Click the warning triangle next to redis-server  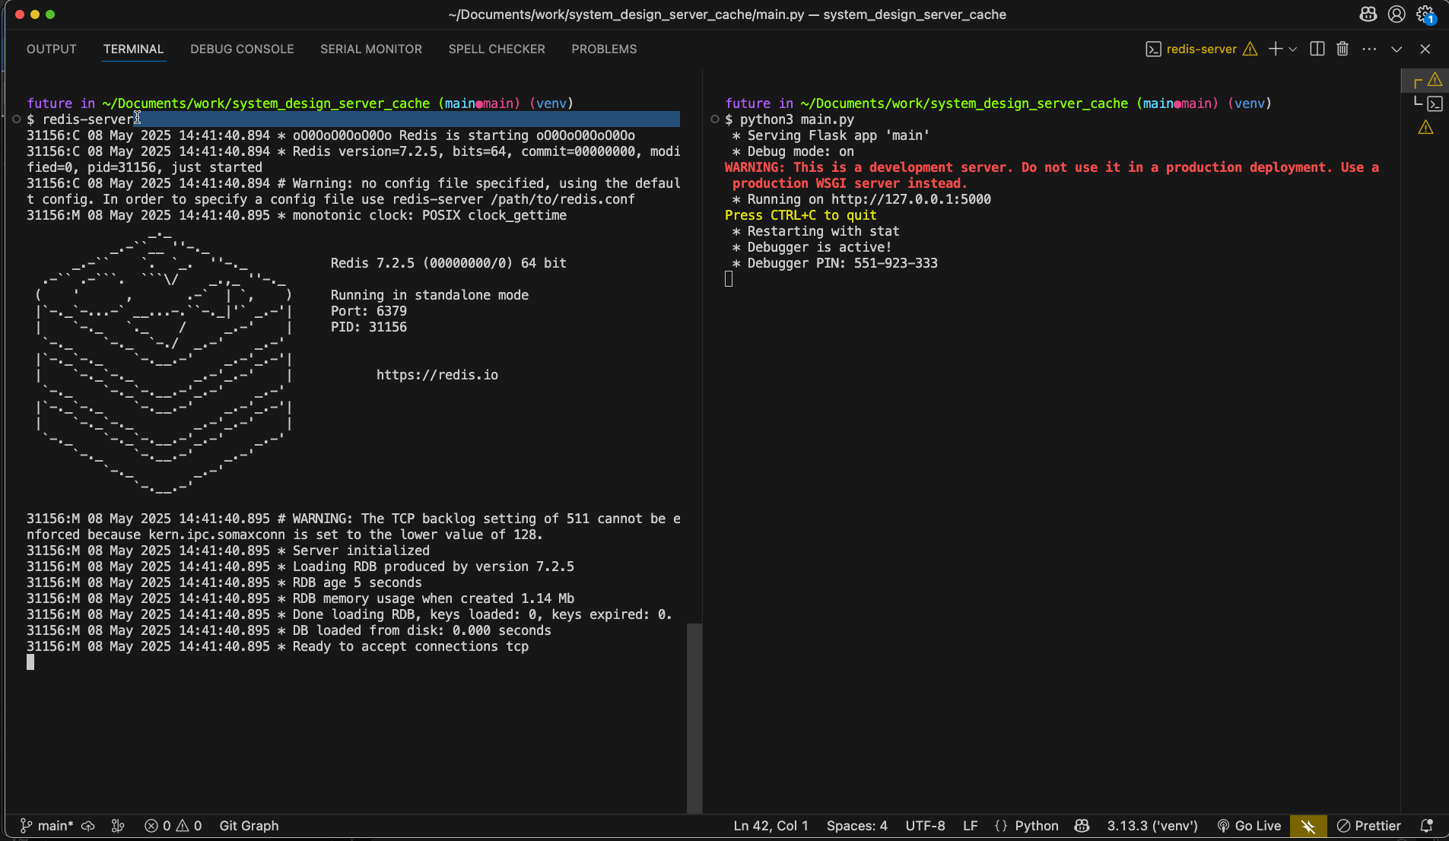1250,49
